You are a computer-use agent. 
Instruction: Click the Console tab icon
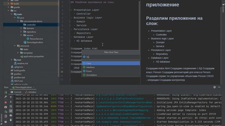point(12,92)
